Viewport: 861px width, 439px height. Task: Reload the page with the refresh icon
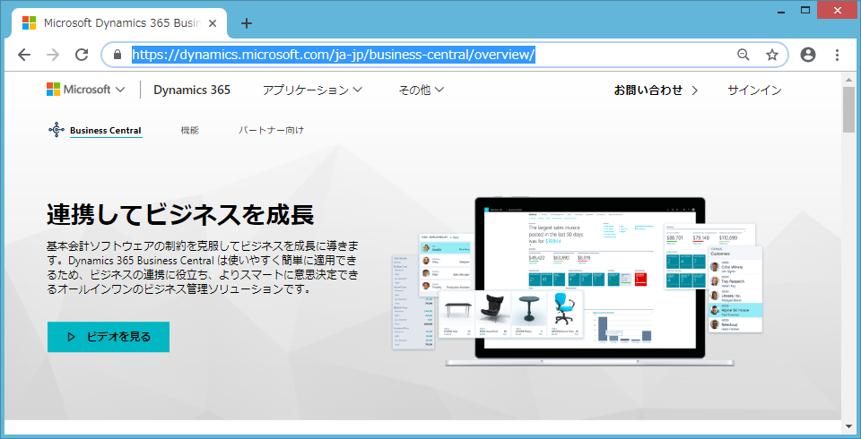click(82, 55)
